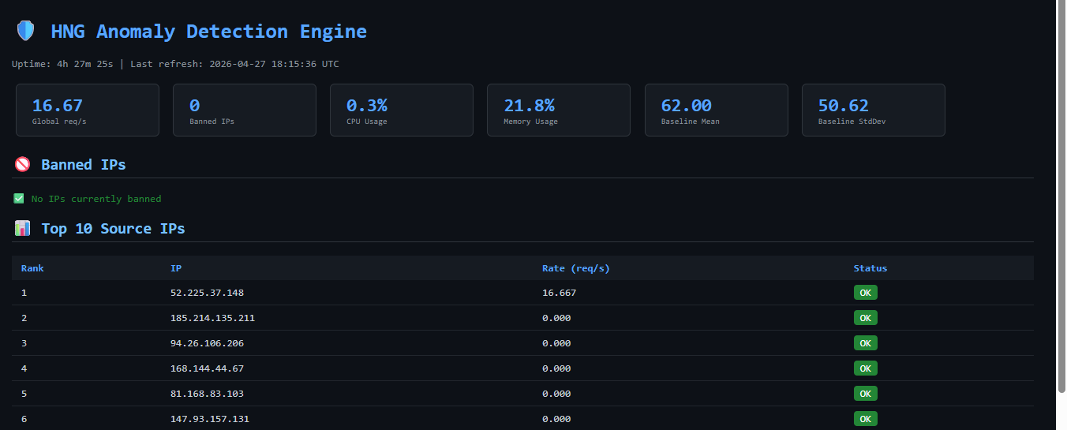
Task: Select the Memory Usage card showing 21.8%
Action: click(x=559, y=110)
